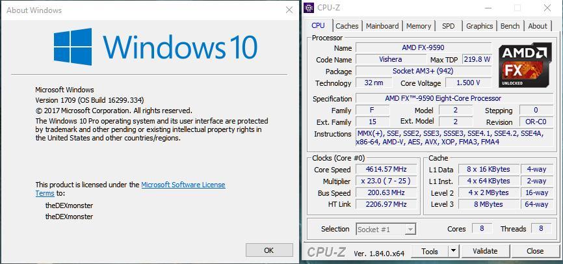Click the HT Link value 2206.97 MHz
This screenshot has height=264, width=563.
pyautogui.click(x=386, y=204)
